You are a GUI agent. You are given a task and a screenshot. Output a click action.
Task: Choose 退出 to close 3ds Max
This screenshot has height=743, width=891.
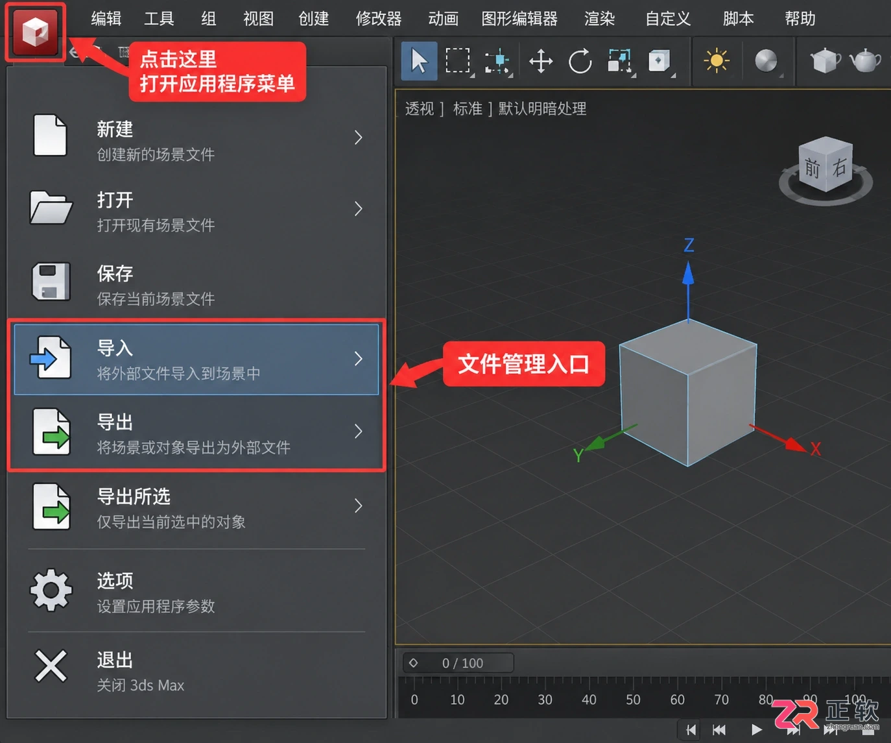196,671
